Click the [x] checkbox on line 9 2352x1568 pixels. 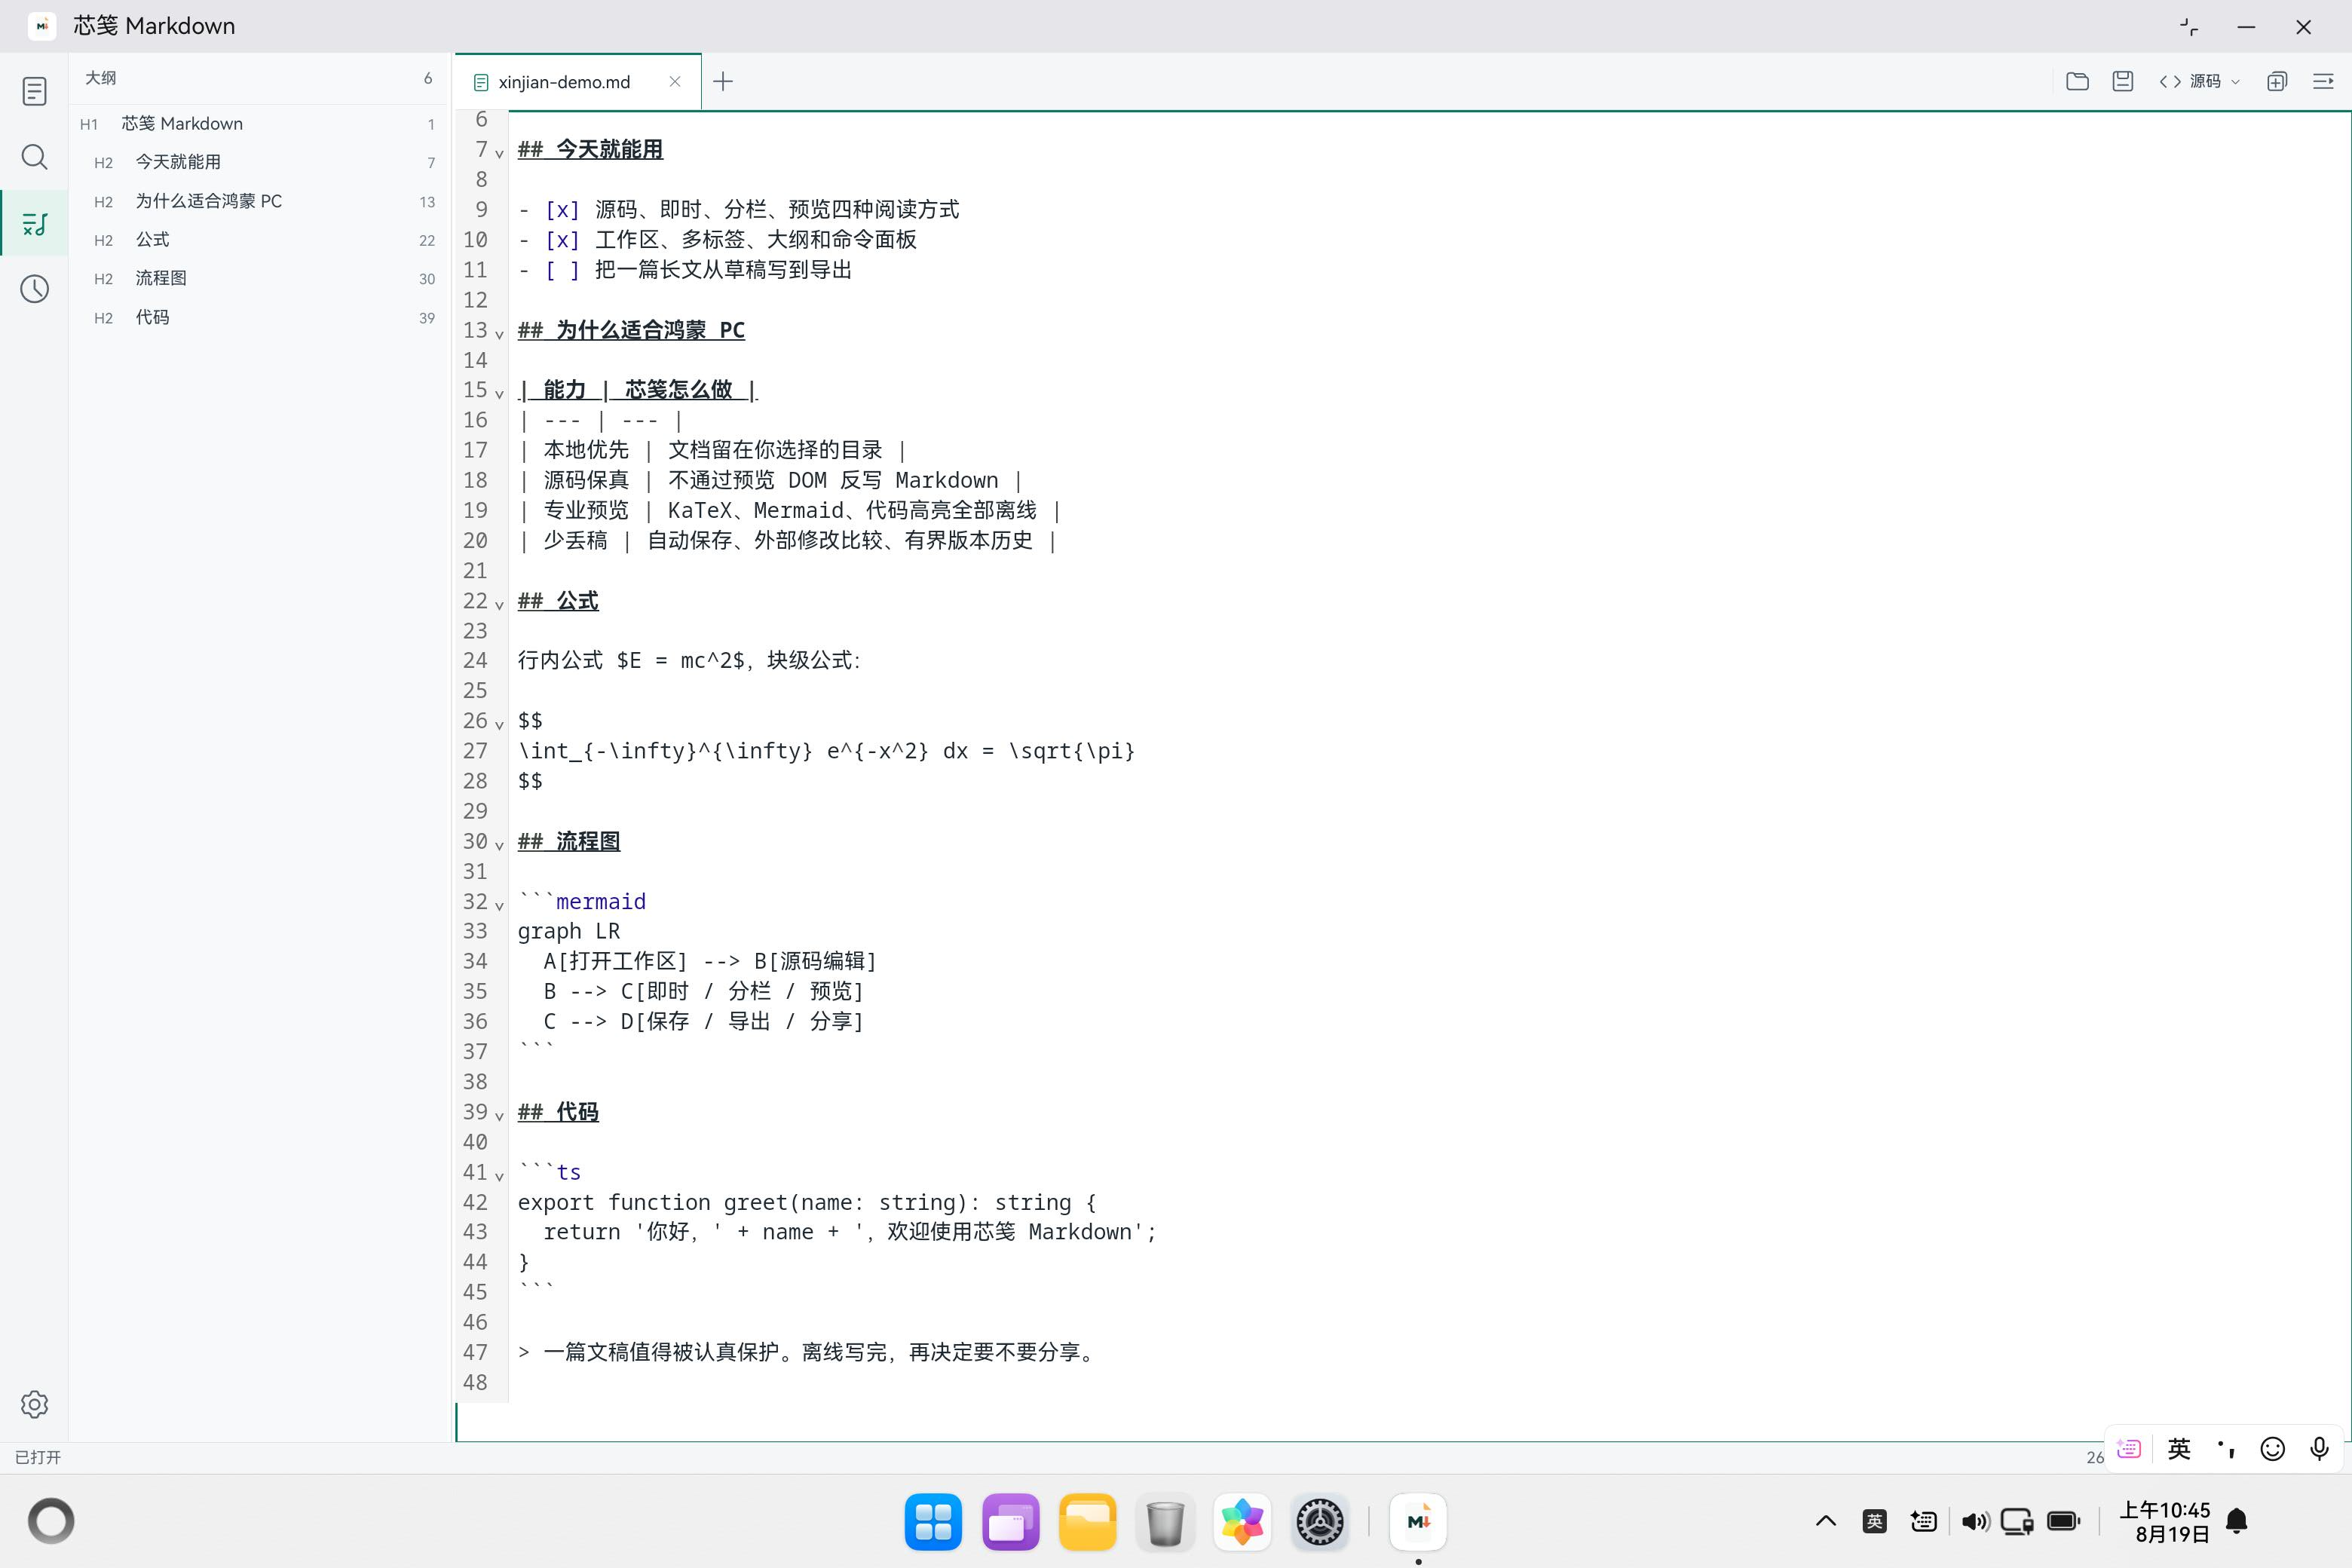pyautogui.click(x=562, y=209)
